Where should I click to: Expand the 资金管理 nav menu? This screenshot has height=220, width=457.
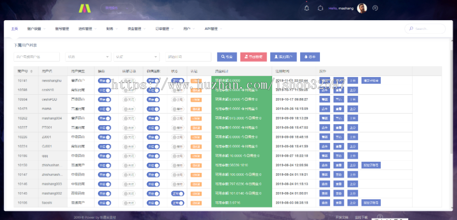[x=137, y=29]
